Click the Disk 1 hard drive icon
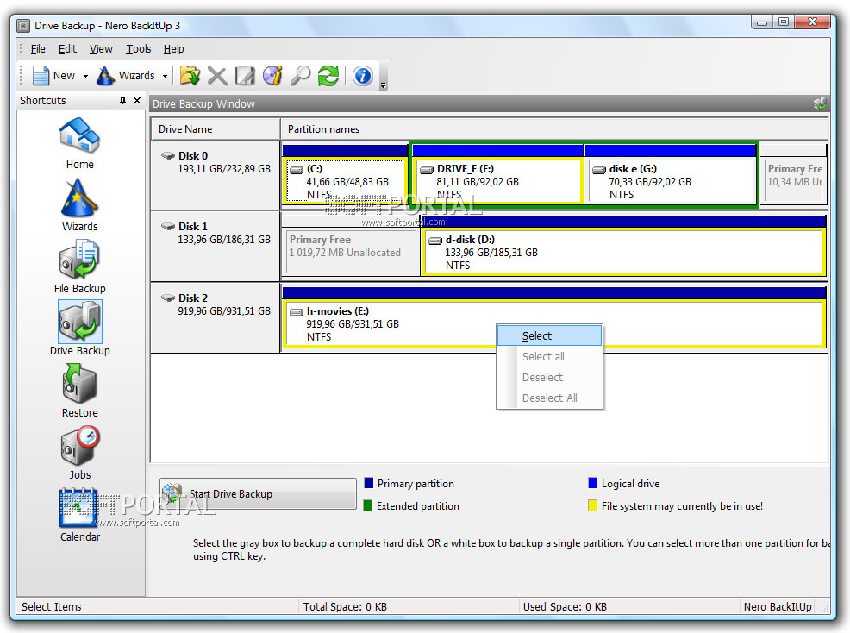This screenshot has width=850, height=633. tap(167, 226)
